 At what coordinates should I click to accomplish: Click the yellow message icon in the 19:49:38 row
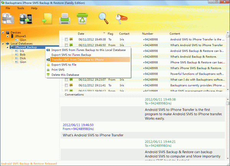pos(71,39)
